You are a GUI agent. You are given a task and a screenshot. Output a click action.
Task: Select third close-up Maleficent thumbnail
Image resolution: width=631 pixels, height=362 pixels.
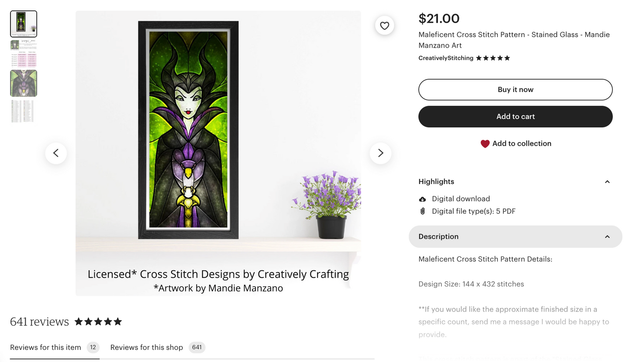(24, 83)
